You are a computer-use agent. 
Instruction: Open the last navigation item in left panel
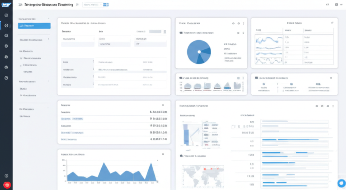[25, 116]
